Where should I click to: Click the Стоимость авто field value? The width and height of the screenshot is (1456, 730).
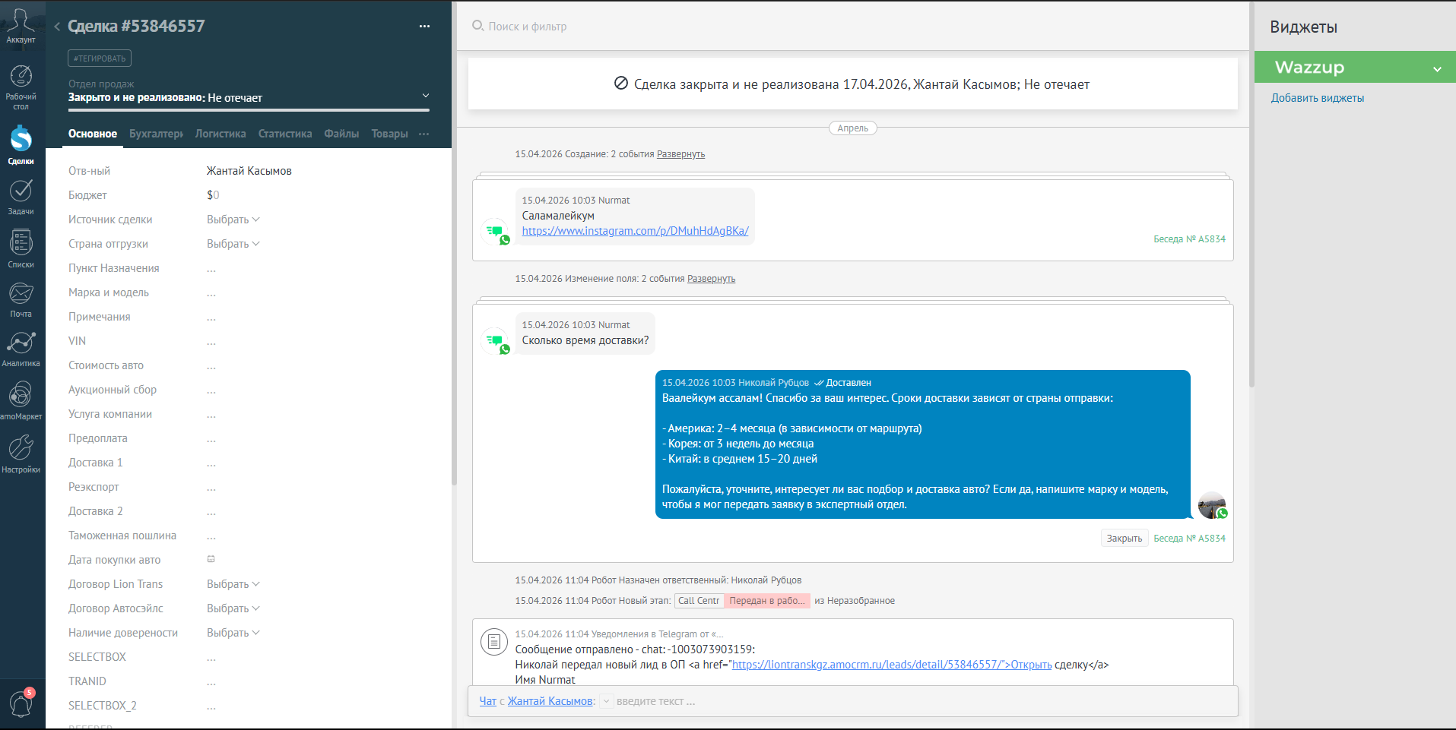pyautogui.click(x=211, y=365)
